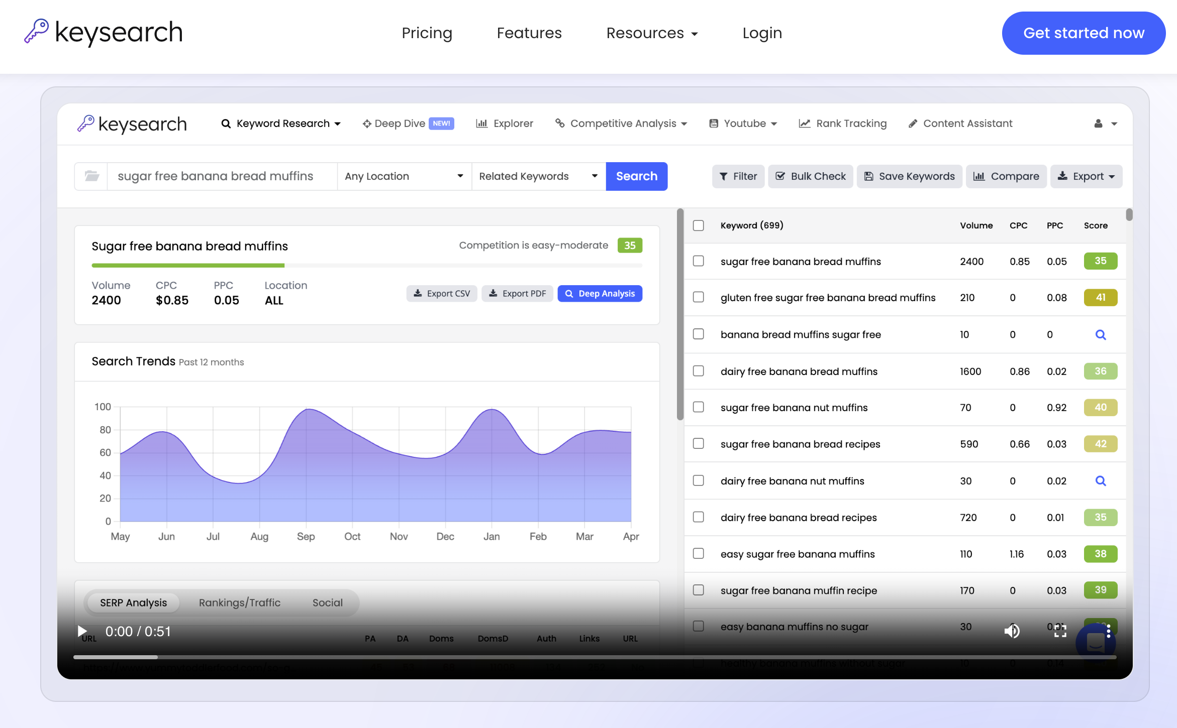Check dairy free banana bread muffins row
Viewport: 1177px width, 728px height.
pyautogui.click(x=698, y=371)
